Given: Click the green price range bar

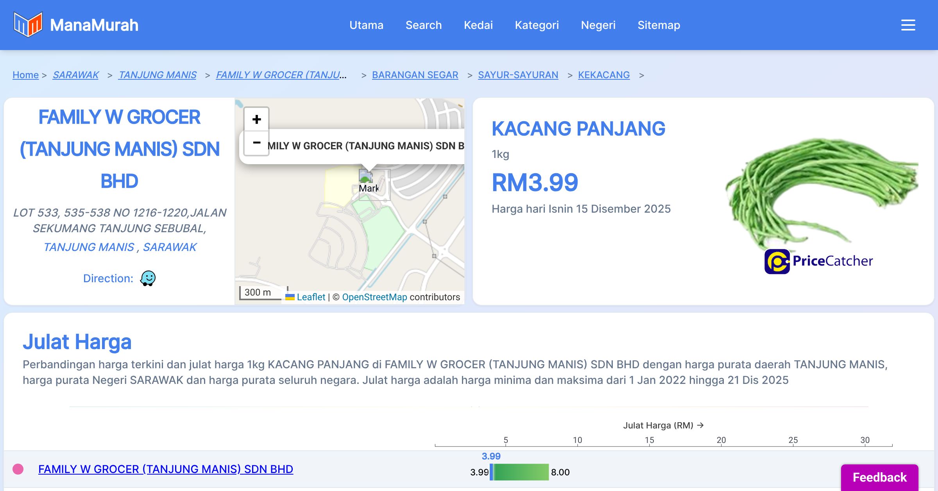Looking at the screenshot, I should [521, 472].
